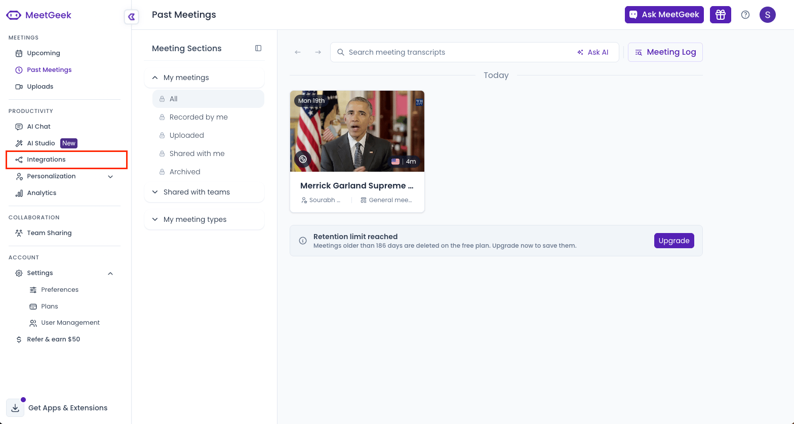794x424 pixels.
Task: Click the Upgrade button
Action: point(674,241)
